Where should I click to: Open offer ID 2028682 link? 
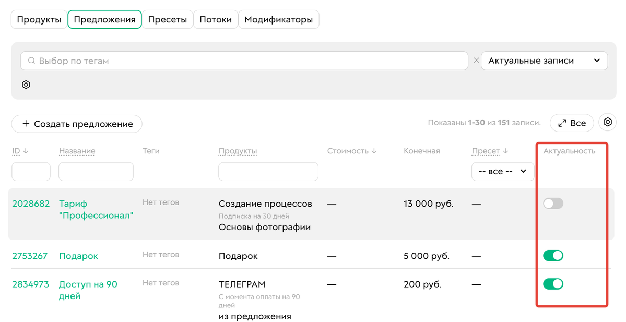pos(31,204)
